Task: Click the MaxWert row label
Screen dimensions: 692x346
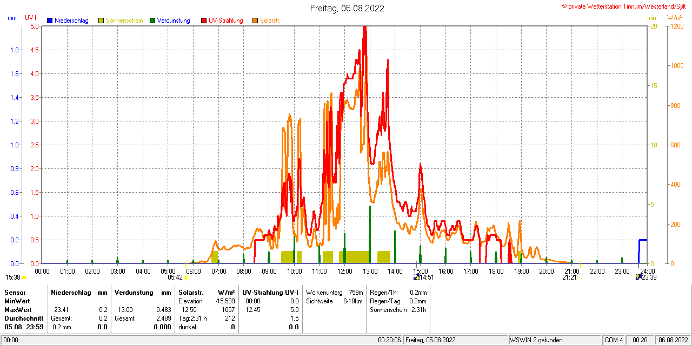Action: click(19, 309)
